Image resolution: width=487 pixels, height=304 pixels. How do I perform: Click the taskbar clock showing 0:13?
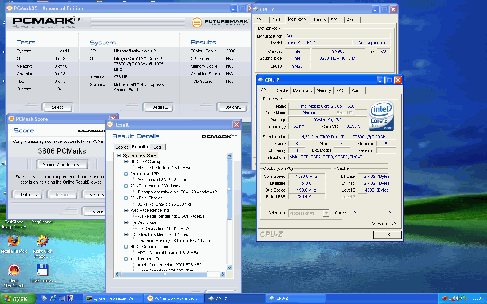[476, 299]
